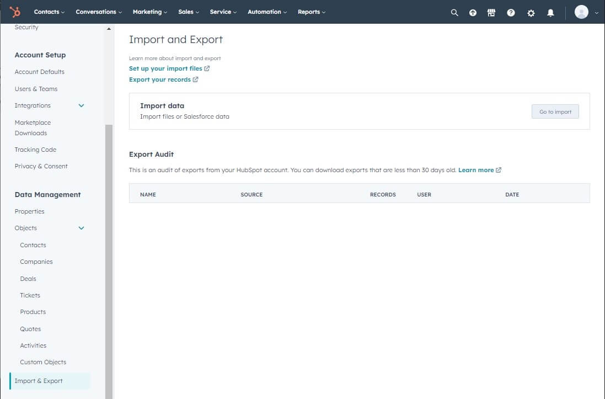The image size is (605, 399).
Task: Click external link icon beside 'Learn more'
Action: (x=499, y=170)
